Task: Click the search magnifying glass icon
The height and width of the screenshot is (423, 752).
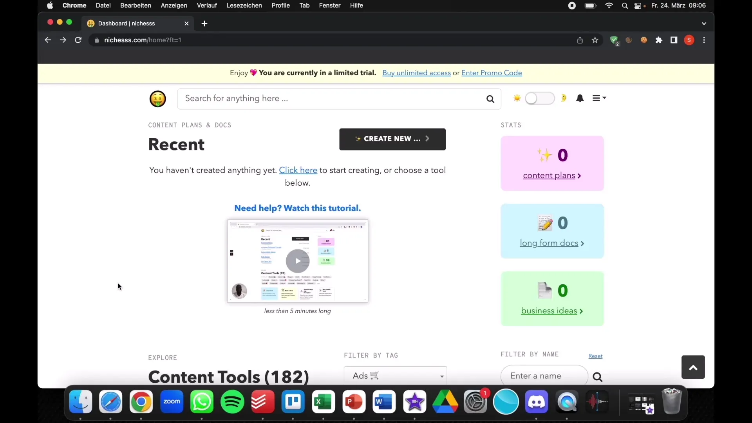Action: click(x=490, y=98)
